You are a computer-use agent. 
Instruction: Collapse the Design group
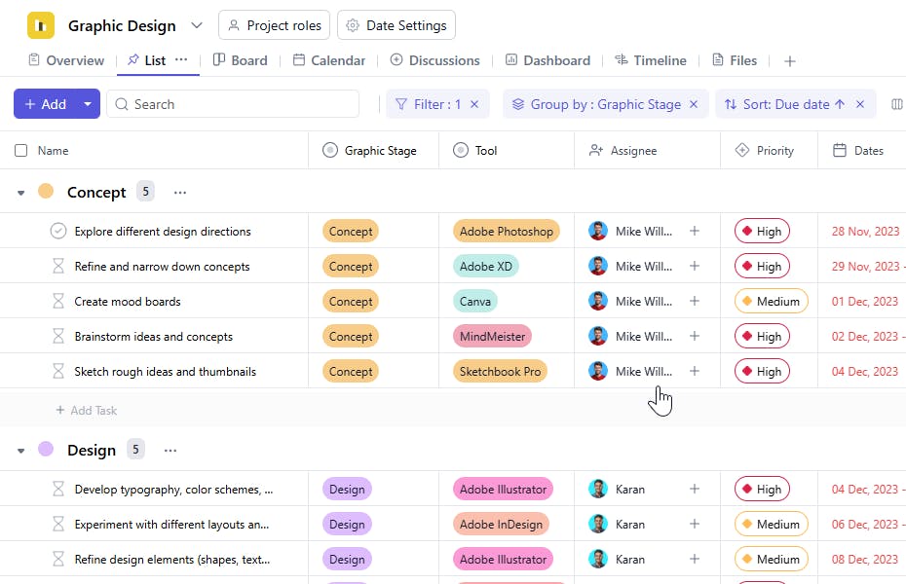(21, 451)
